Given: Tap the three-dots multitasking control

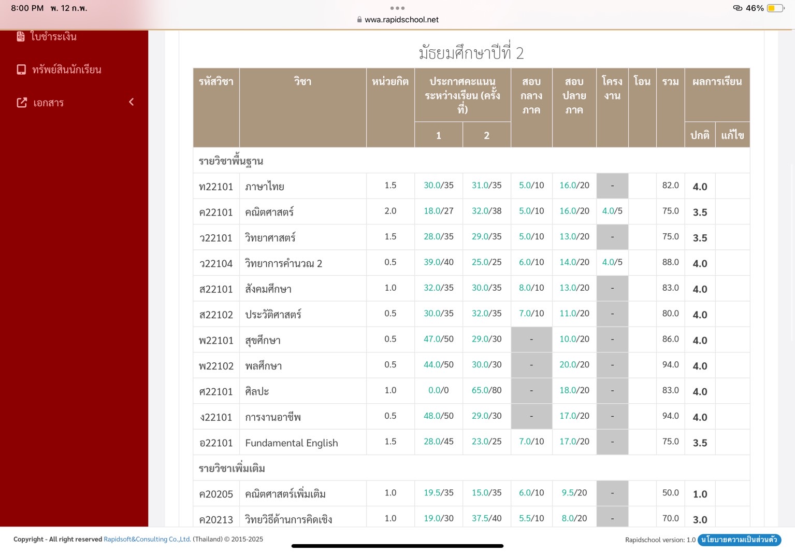Looking at the screenshot, I should [397, 8].
